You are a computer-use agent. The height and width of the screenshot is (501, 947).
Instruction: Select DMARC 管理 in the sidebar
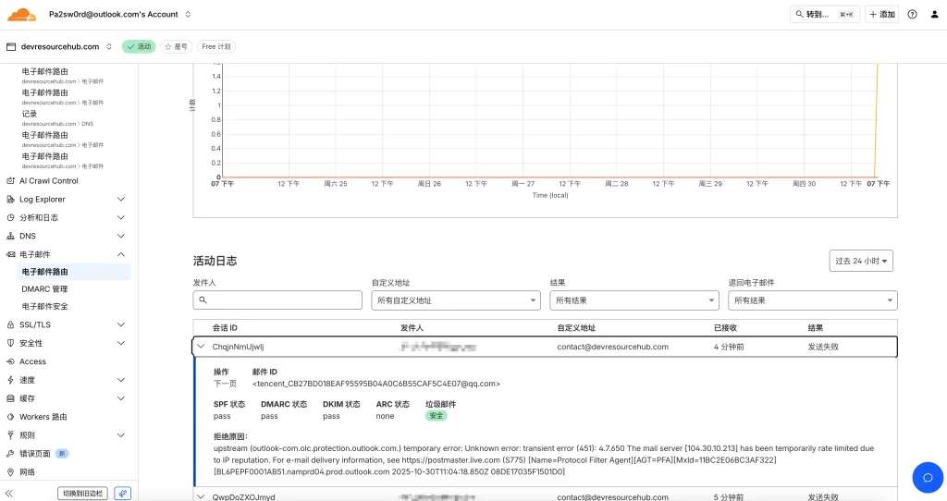[x=44, y=289]
